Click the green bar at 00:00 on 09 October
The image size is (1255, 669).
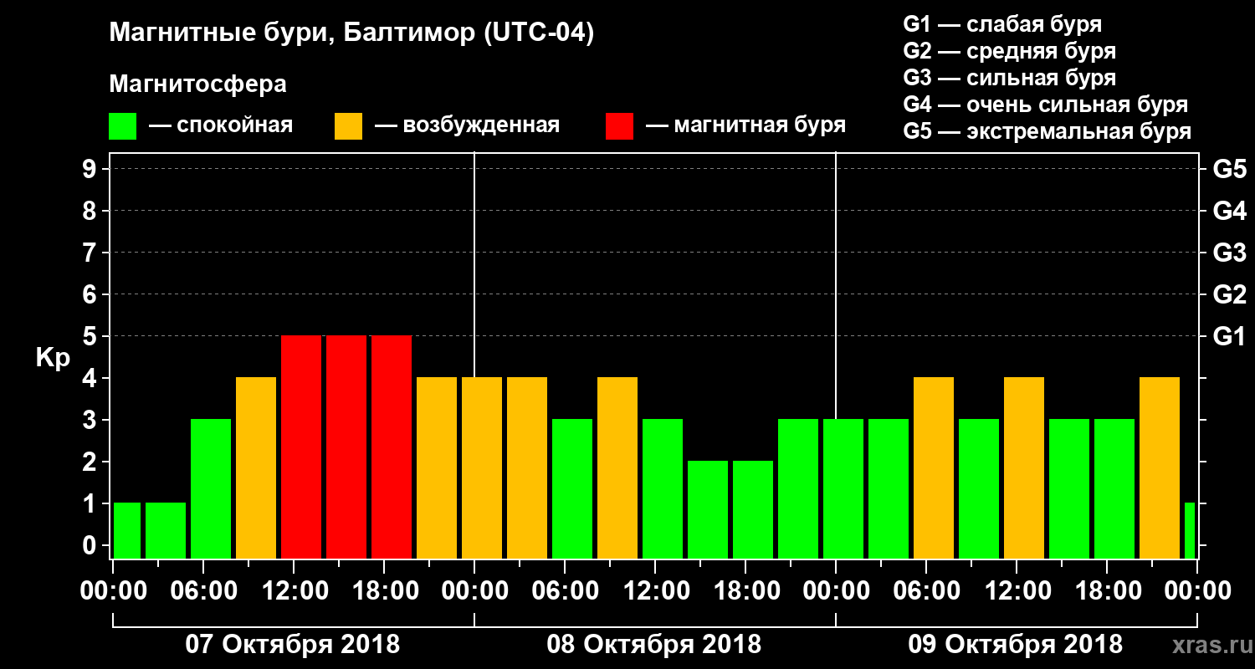pos(843,488)
